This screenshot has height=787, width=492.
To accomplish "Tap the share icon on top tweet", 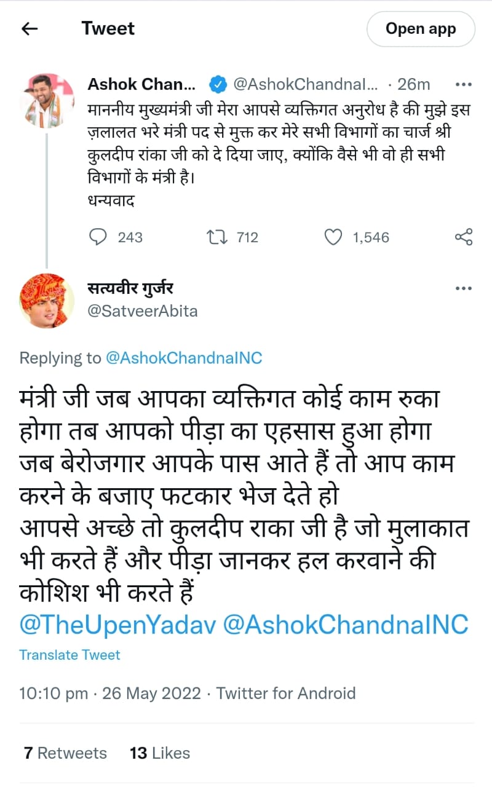I will pyautogui.click(x=462, y=237).
